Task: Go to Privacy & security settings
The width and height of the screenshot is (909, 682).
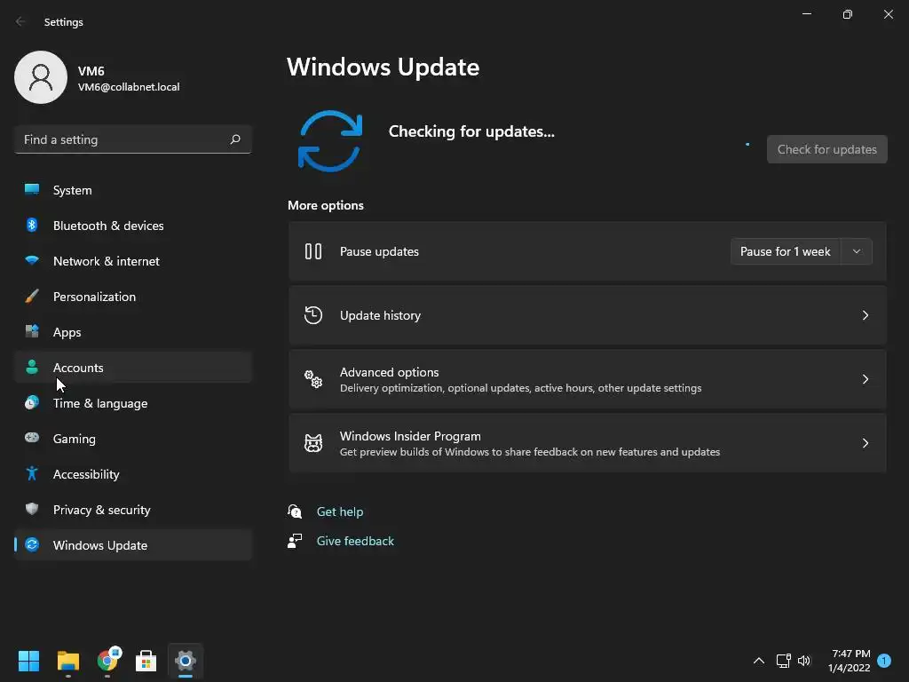Action: (x=133, y=509)
